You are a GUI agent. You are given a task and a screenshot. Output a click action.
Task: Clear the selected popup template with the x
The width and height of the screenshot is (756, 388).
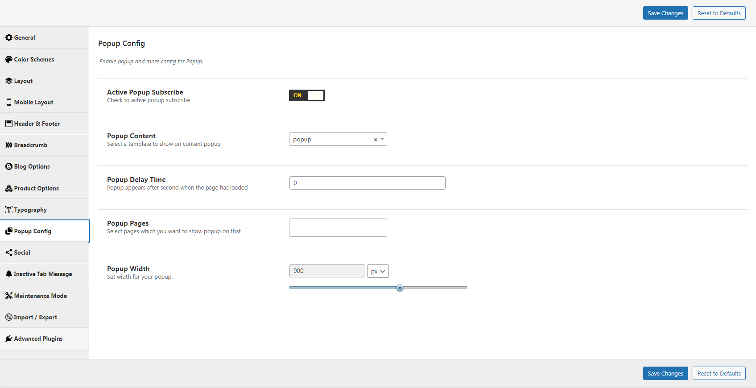(x=375, y=140)
